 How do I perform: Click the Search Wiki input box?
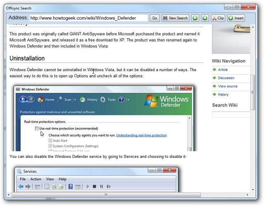(x=231, y=115)
